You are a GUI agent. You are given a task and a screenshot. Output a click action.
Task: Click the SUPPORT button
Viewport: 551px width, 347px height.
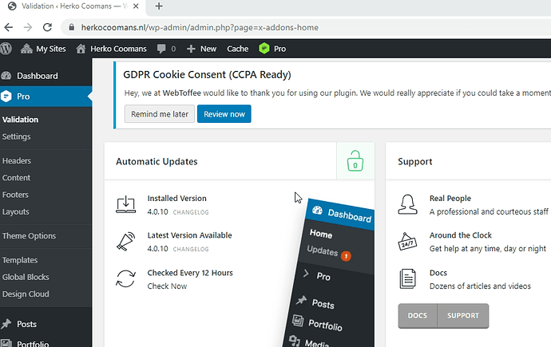(x=463, y=316)
